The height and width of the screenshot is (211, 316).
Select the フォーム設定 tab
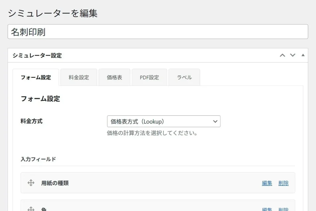click(x=36, y=78)
